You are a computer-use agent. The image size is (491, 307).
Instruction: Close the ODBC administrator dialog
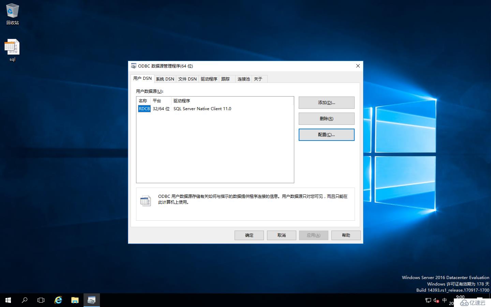(x=358, y=66)
